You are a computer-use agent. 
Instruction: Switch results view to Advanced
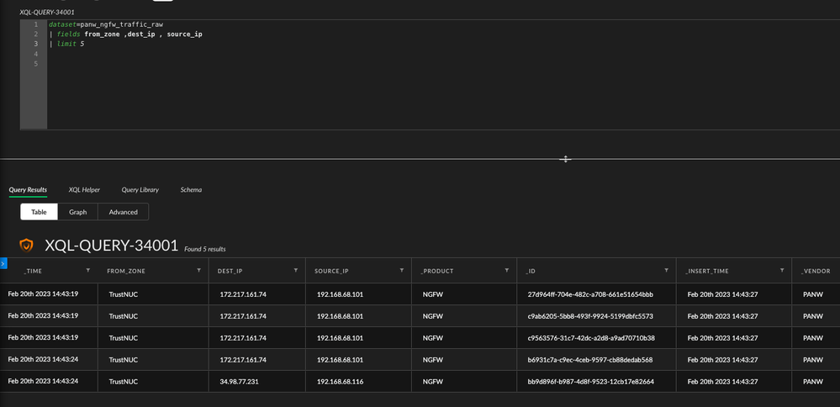point(123,212)
